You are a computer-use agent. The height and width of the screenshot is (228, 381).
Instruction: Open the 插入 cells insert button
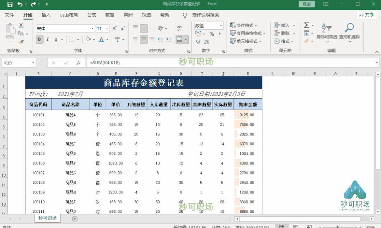pos(282,25)
